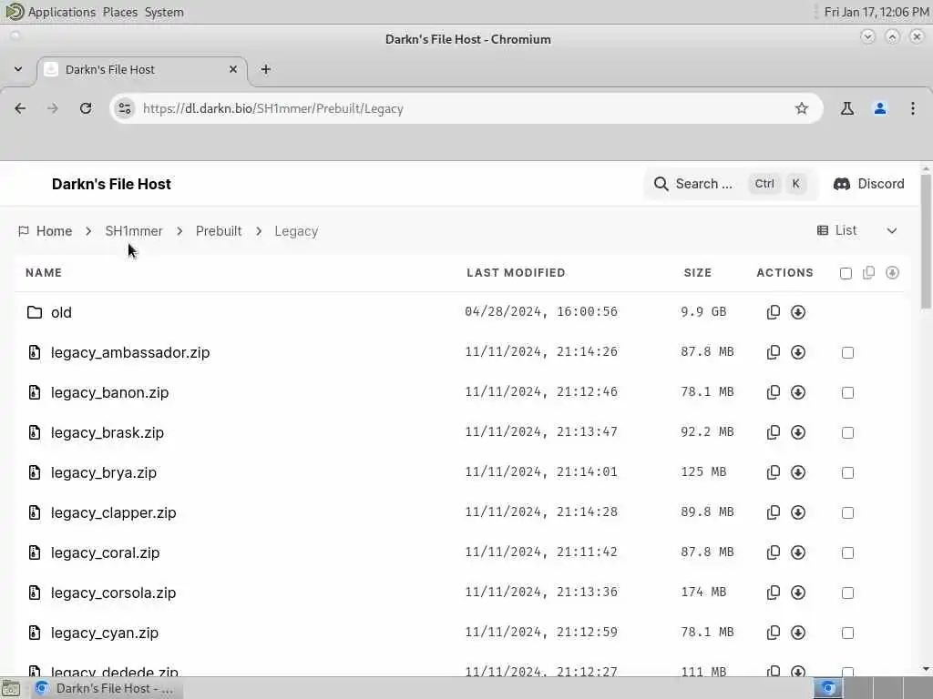Copy link for legacy_corsola.zip

coord(773,593)
